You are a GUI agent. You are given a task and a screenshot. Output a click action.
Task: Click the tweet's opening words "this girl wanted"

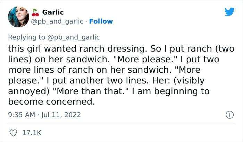pos(39,49)
